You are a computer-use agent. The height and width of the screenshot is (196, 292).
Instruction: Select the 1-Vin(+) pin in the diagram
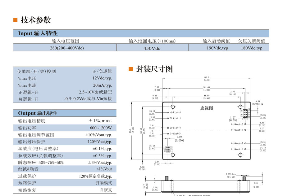[x=168, y=133]
